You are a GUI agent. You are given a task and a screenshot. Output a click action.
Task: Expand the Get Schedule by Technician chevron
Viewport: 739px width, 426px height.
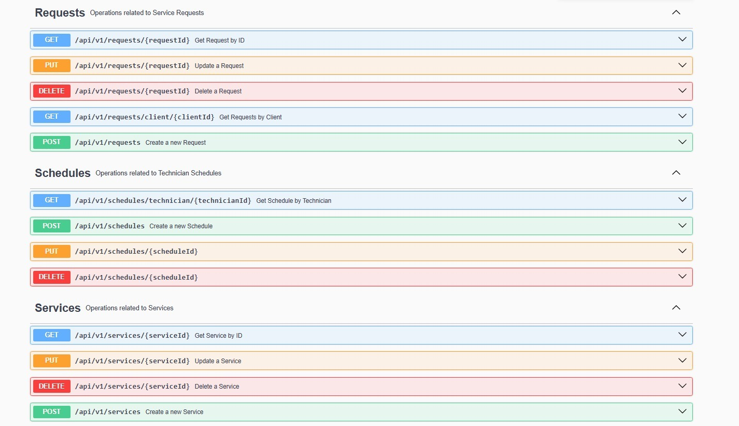point(682,200)
